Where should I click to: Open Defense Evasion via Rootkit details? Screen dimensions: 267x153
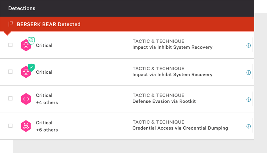point(164,101)
